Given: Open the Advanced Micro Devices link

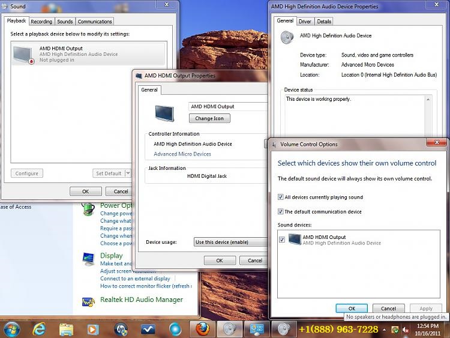Looking at the screenshot, I should point(182,154).
